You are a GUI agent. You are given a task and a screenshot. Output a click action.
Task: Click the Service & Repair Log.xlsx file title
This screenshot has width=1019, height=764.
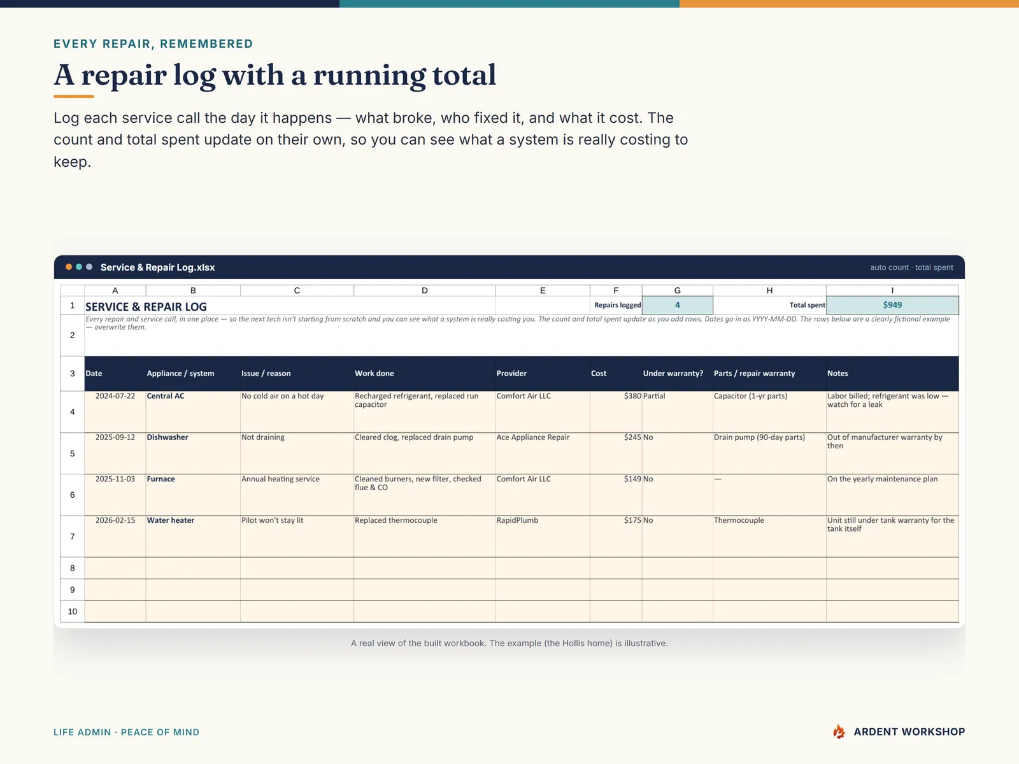tap(157, 267)
